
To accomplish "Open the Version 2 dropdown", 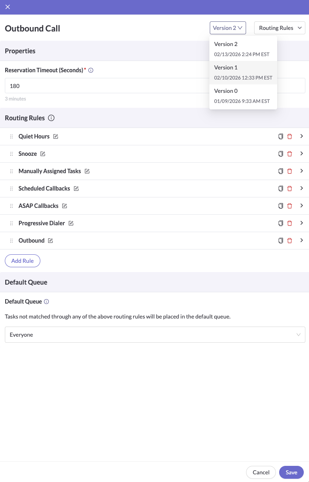I will (228, 28).
